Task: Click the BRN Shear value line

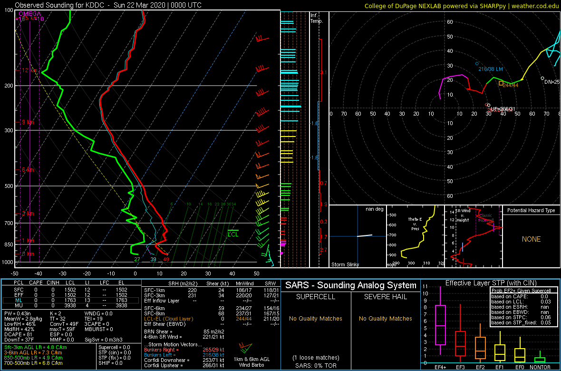Action: (x=184, y=331)
